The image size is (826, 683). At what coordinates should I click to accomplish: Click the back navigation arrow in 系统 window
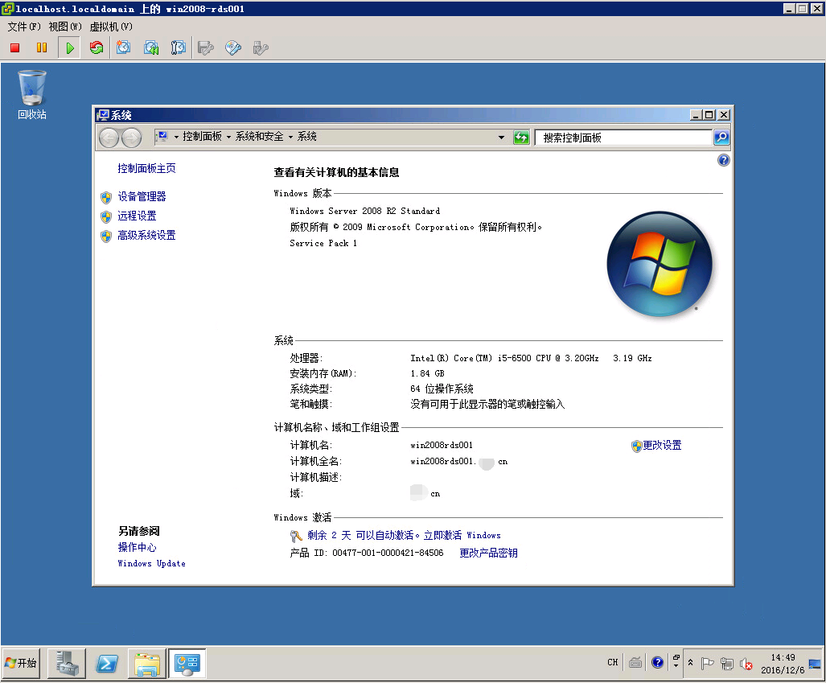point(109,138)
